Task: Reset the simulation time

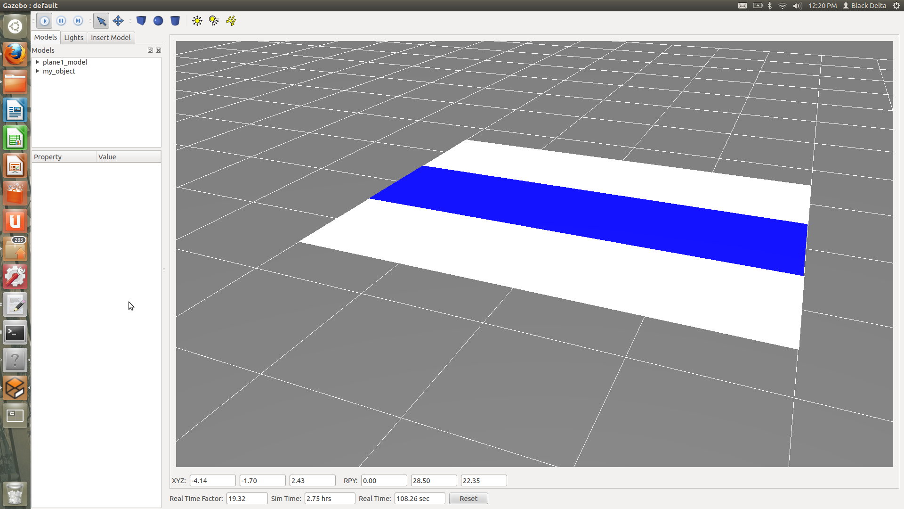Action: point(468,499)
